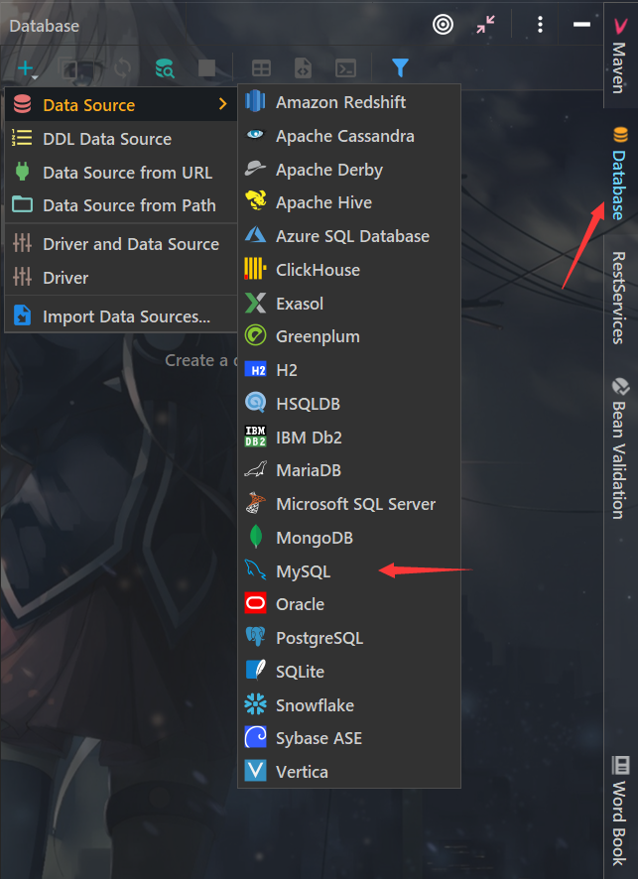Screen dimensions: 638x879
Task: Click the Snowflake logo icon
Action: pos(255,704)
